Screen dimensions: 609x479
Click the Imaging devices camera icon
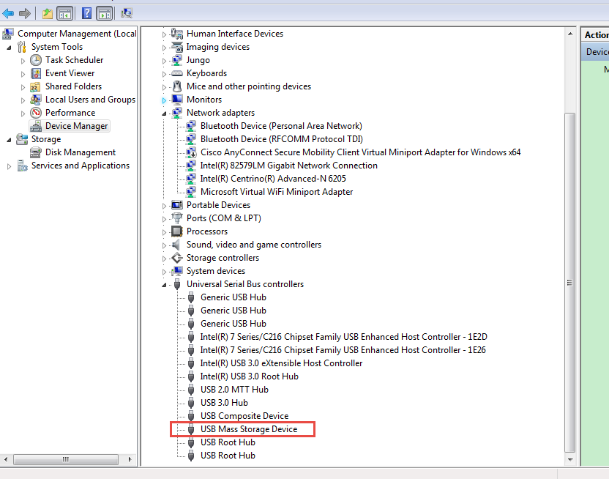[177, 47]
